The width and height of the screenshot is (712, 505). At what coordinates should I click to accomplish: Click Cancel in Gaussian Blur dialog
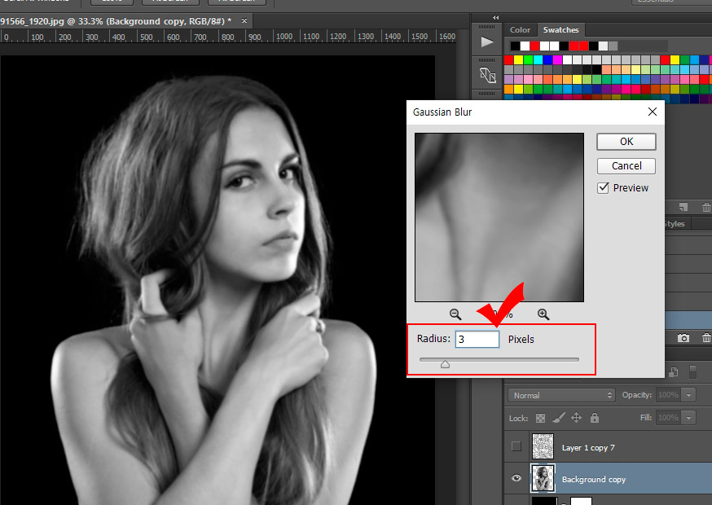coord(626,166)
